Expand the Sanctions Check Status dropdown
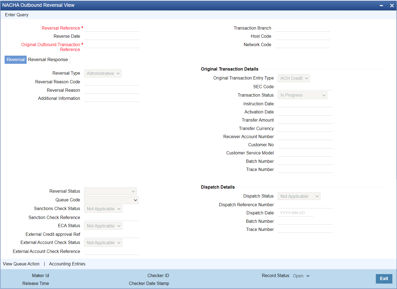Viewport: 397px width, 289px height. [103, 209]
